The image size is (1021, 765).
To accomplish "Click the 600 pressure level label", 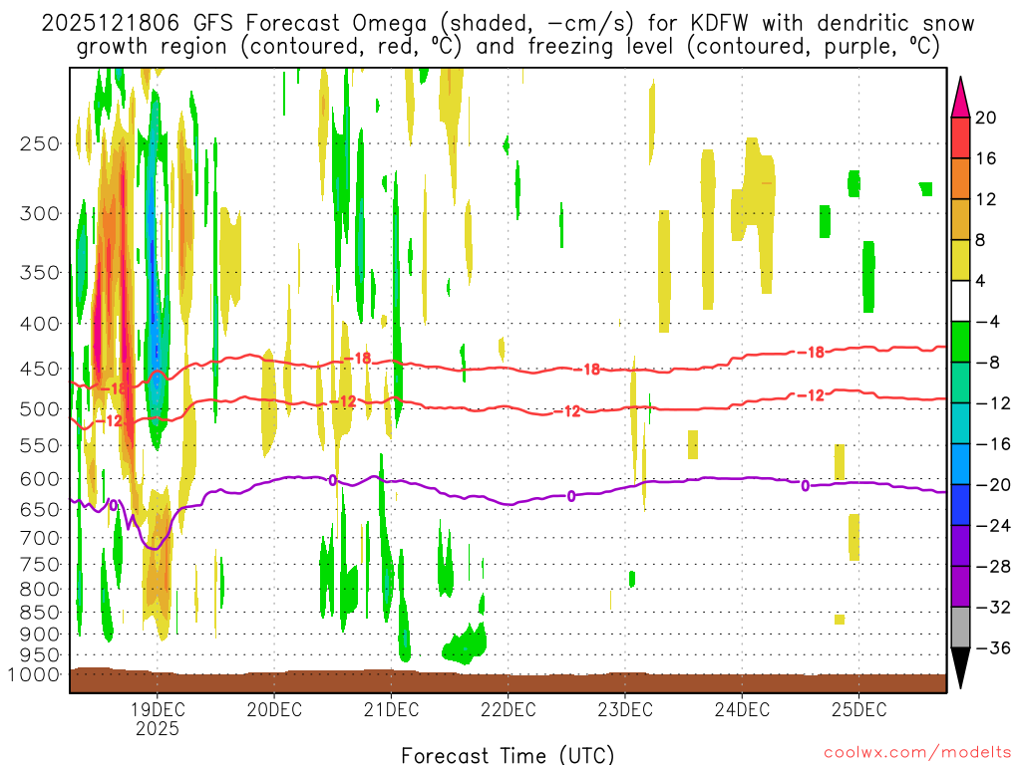I will pyautogui.click(x=39, y=479).
